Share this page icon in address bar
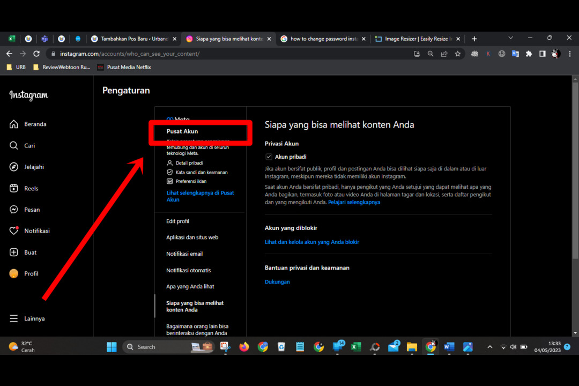The image size is (579, 386). 444,54
